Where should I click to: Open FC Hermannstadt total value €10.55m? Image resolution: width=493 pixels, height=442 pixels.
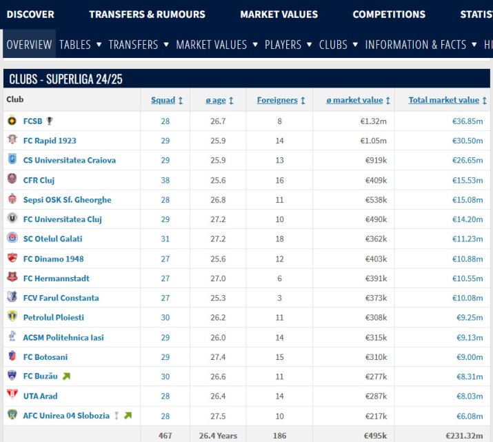point(467,278)
